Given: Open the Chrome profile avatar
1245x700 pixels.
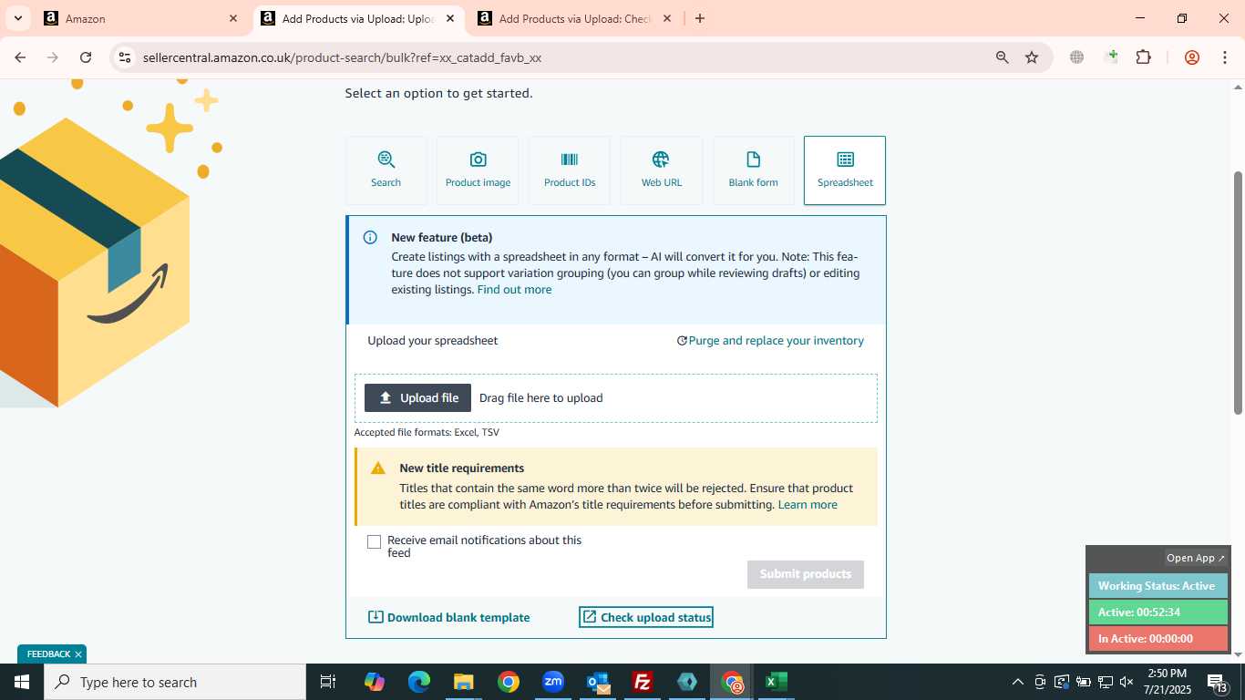Looking at the screenshot, I should pos(1192,57).
